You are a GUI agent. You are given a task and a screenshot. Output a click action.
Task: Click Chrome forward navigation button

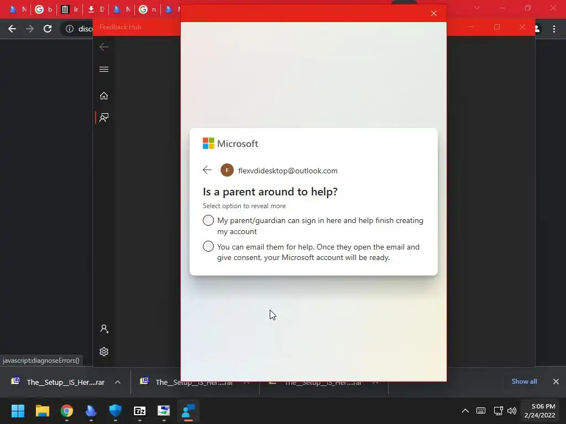30,29
